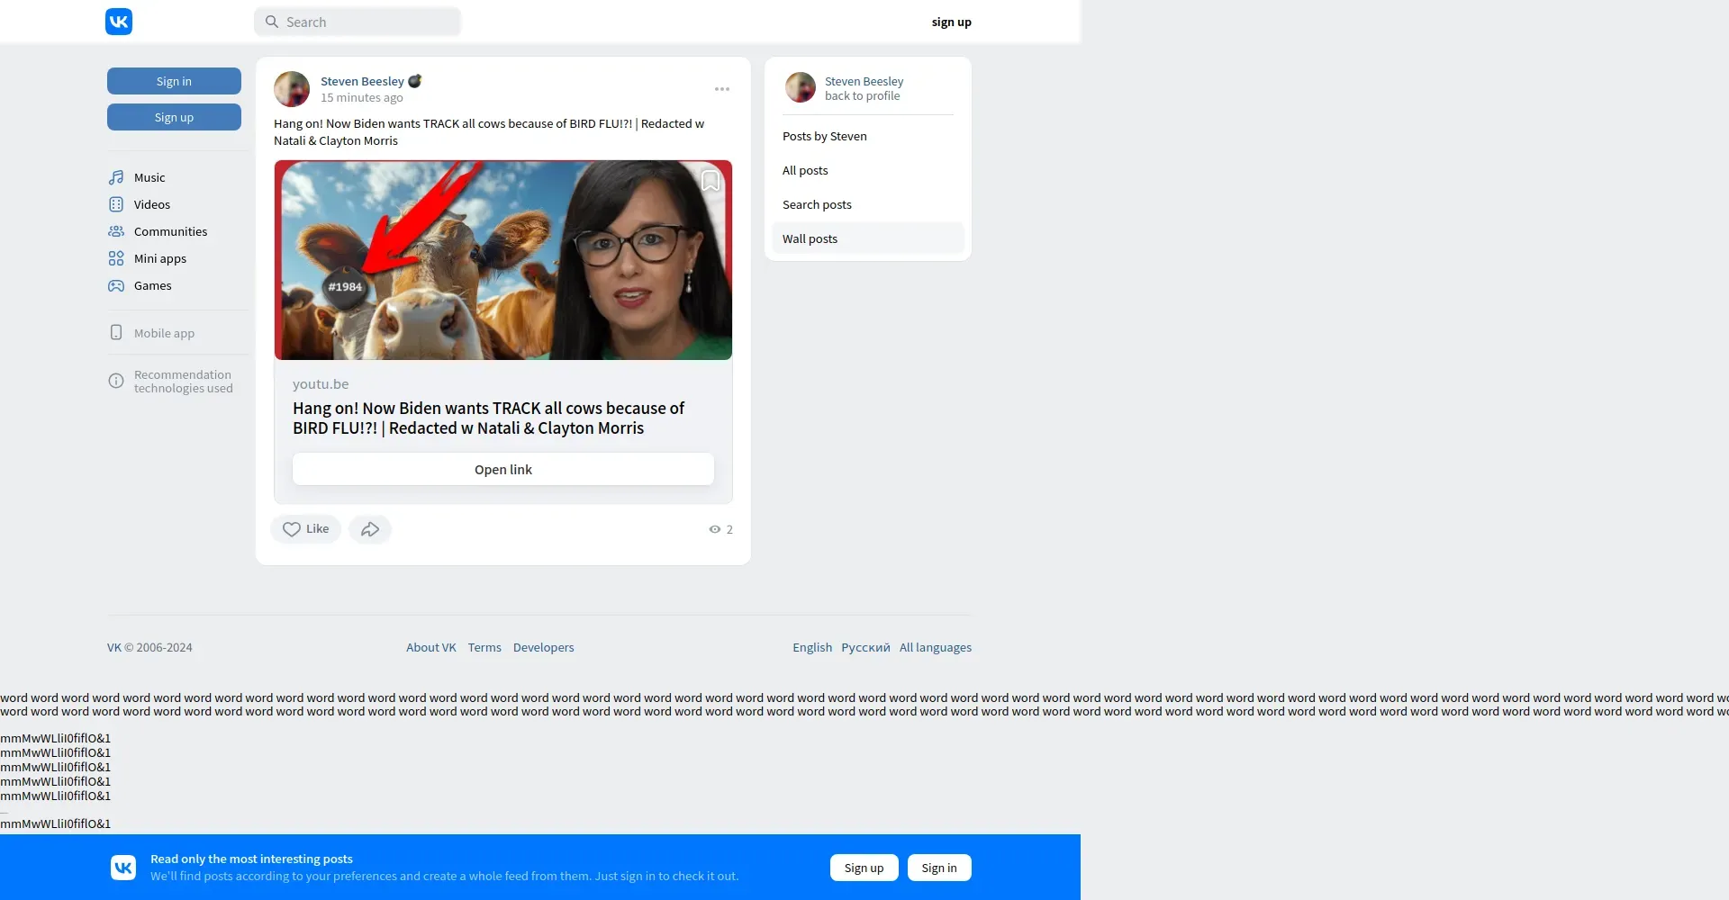1729x900 pixels.
Task: Click the magnifier icon in the search bar
Action: (x=271, y=22)
